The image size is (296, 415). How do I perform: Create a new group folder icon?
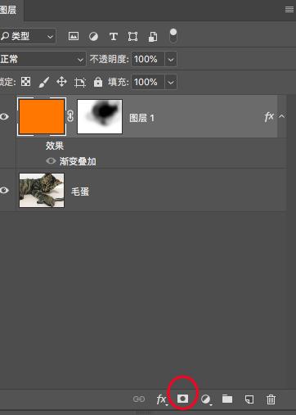227,399
